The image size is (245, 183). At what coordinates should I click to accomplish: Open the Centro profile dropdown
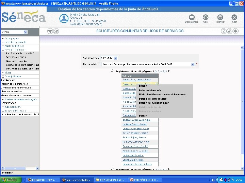tap(14, 32)
